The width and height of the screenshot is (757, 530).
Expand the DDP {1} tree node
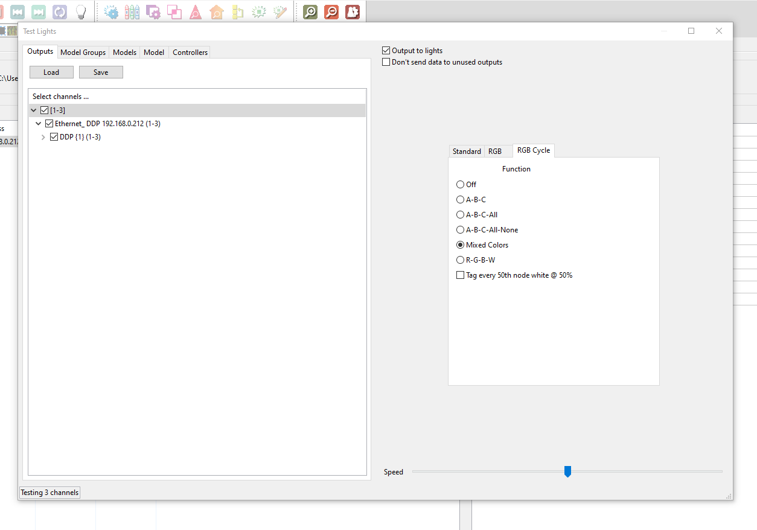43,136
